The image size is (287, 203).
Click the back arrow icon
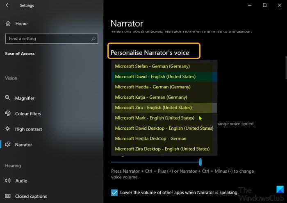point(8,5)
